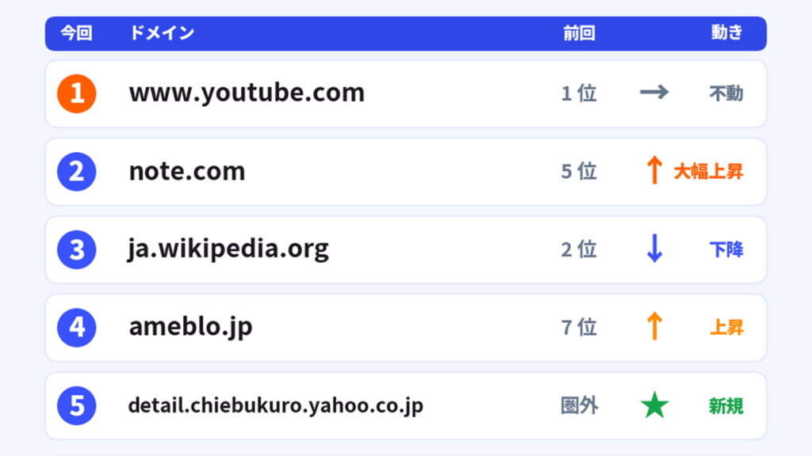Click the 動き column header
Screen dimensions: 812x456
pyautogui.click(x=726, y=32)
